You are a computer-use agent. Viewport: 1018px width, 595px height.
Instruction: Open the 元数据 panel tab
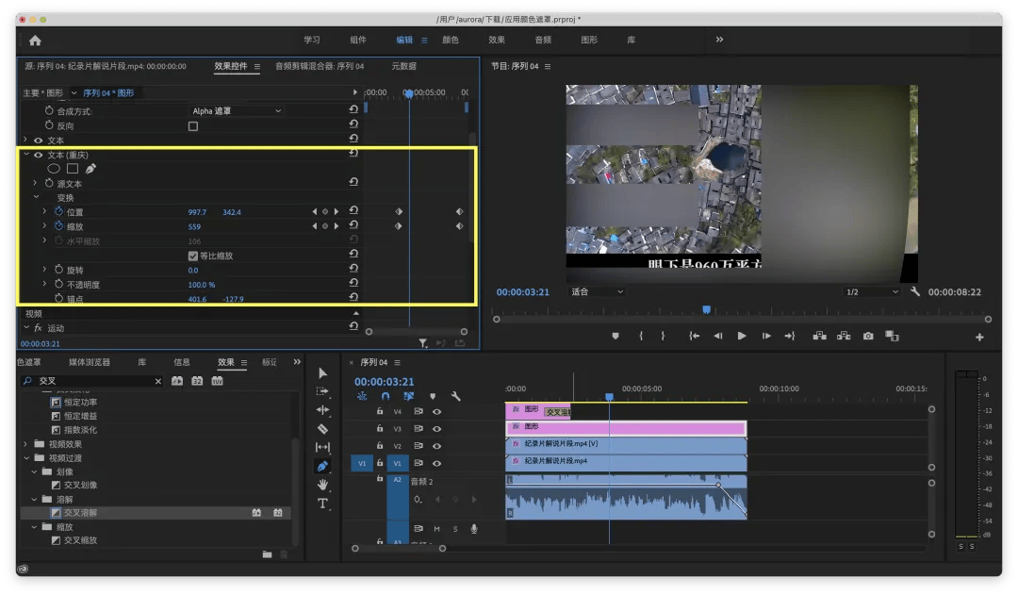pos(403,66)
